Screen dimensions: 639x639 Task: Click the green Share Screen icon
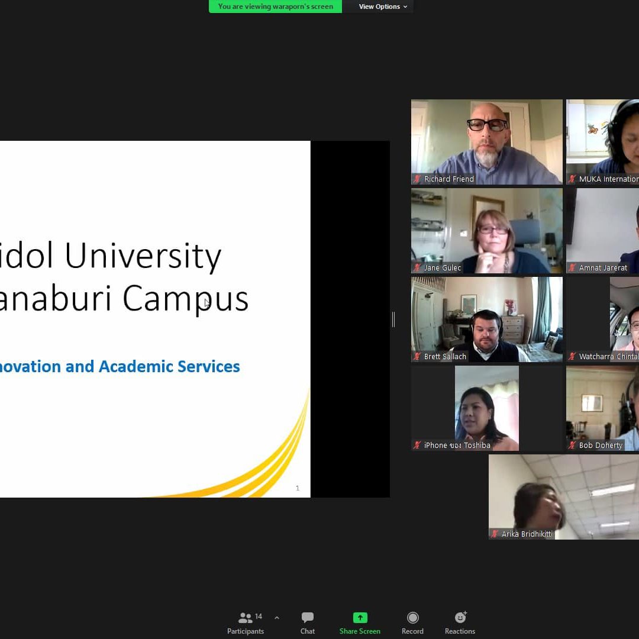[x=360, y=618]
